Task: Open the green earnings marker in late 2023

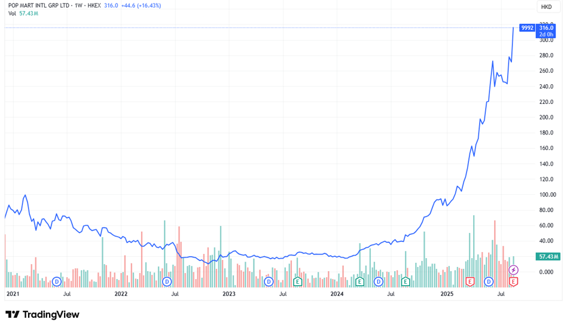Action: [297, 281]
